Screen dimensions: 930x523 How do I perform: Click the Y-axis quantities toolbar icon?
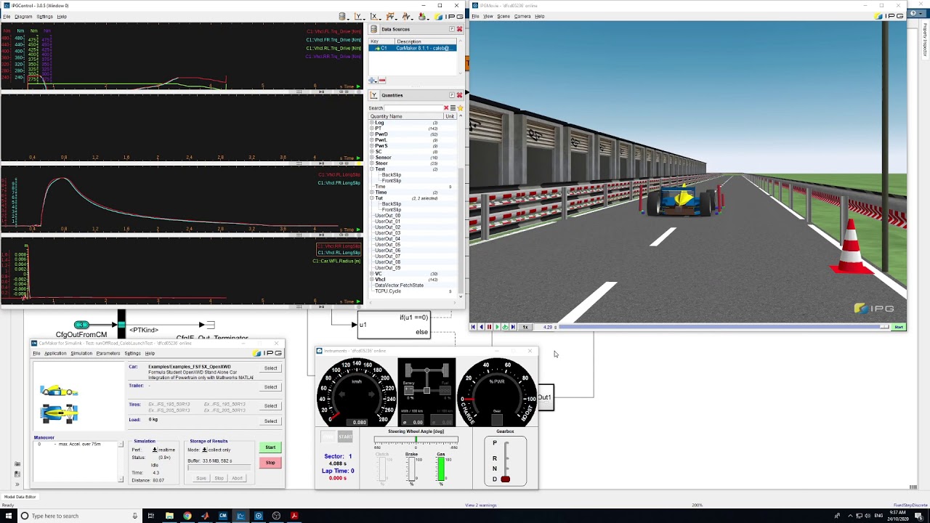pos(360,16)
